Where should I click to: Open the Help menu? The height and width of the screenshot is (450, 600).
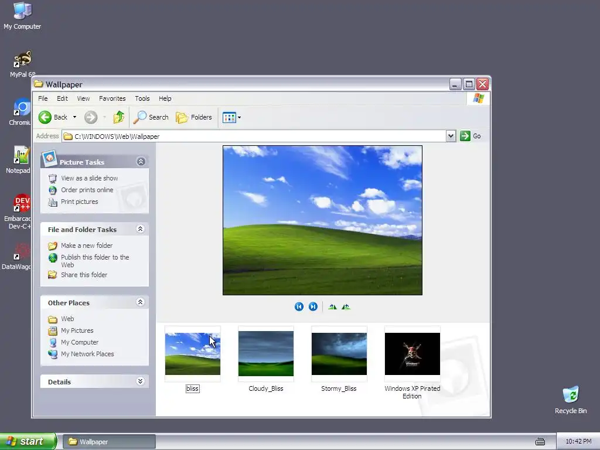(165, 98)
